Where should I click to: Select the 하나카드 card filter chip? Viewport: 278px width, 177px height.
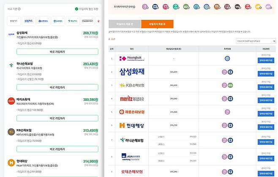tap(73, 21)
